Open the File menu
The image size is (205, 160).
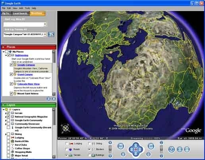click(x=4, y=8)
